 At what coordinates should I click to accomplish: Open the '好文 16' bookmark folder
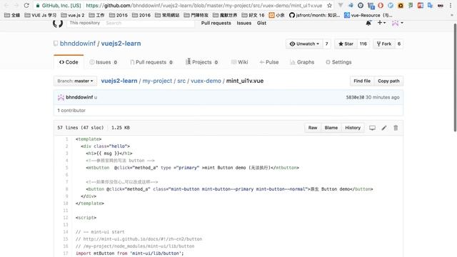point(253,15)
